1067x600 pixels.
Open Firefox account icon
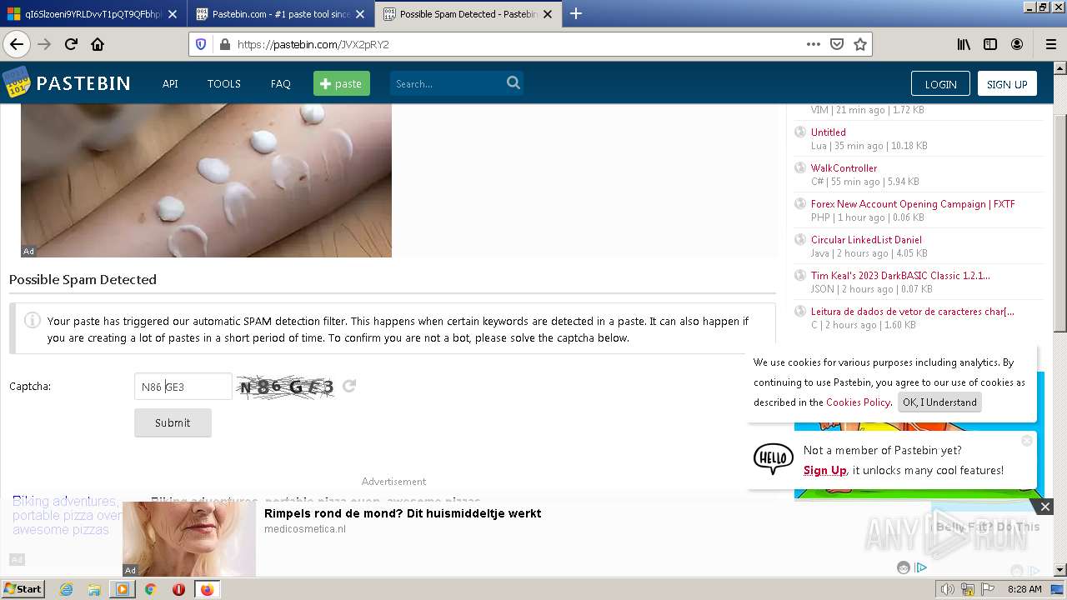coord(1017,44)
